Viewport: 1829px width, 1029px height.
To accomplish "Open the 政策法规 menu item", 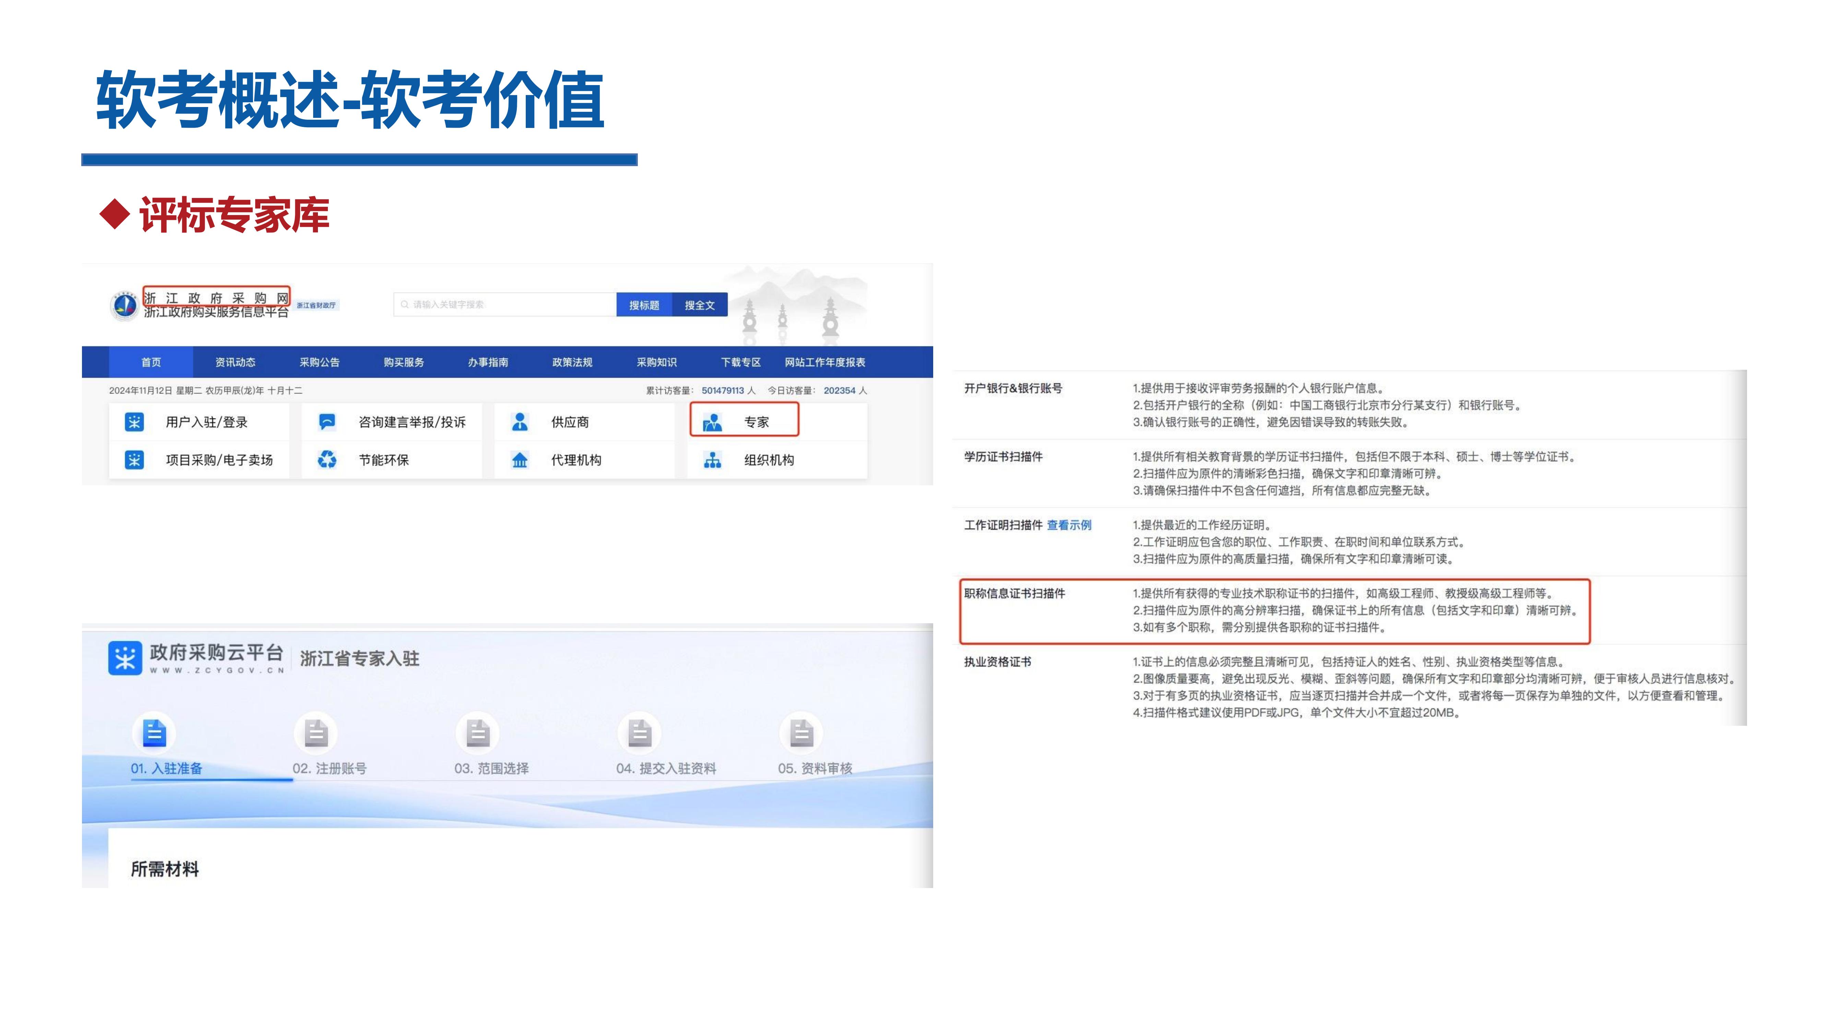I will (572, 362).
